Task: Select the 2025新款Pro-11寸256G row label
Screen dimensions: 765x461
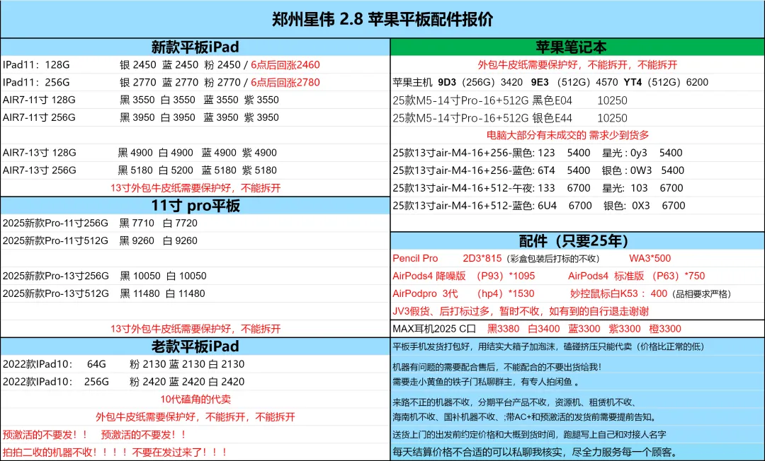Action: [x=56, y=223]
